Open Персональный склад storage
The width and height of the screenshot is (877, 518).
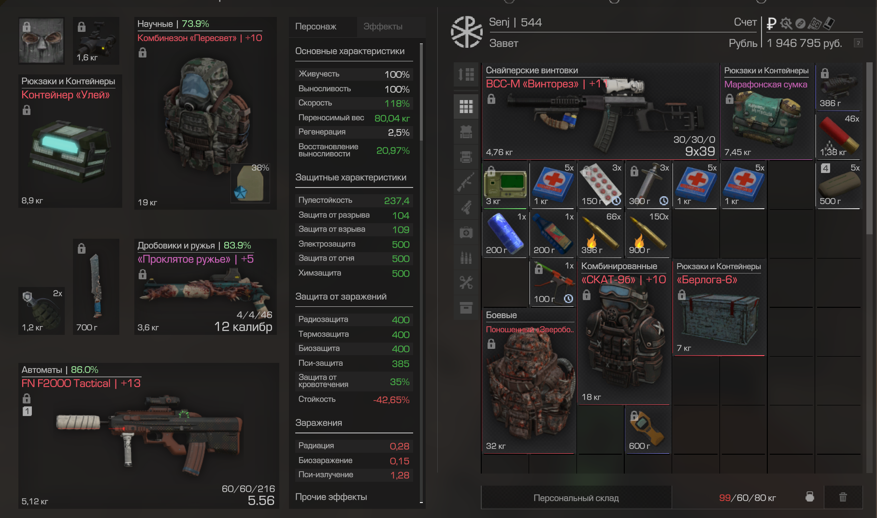(576, 498)
